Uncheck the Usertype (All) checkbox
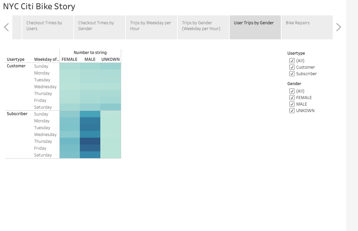358x231 pixels. [x=292, y=60]
